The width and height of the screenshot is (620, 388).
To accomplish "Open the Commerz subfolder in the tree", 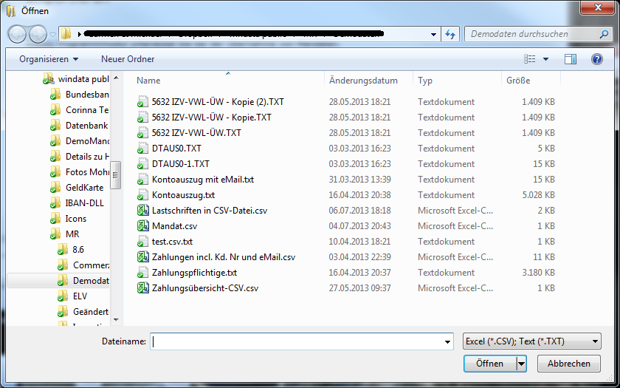I will (91, 265).
